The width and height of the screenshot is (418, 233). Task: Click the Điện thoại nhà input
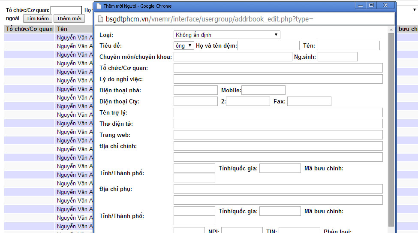pyautogui.click(x=195, y=90)
